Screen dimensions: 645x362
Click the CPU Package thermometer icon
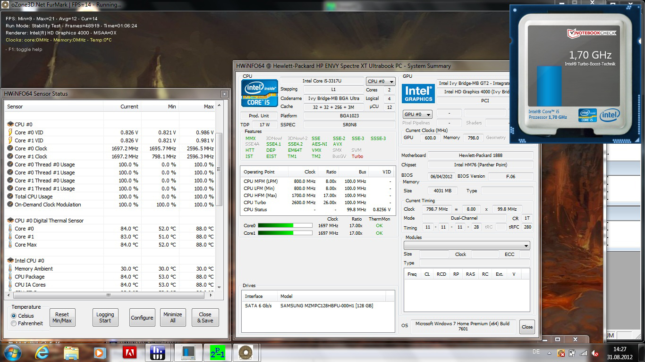10,277
